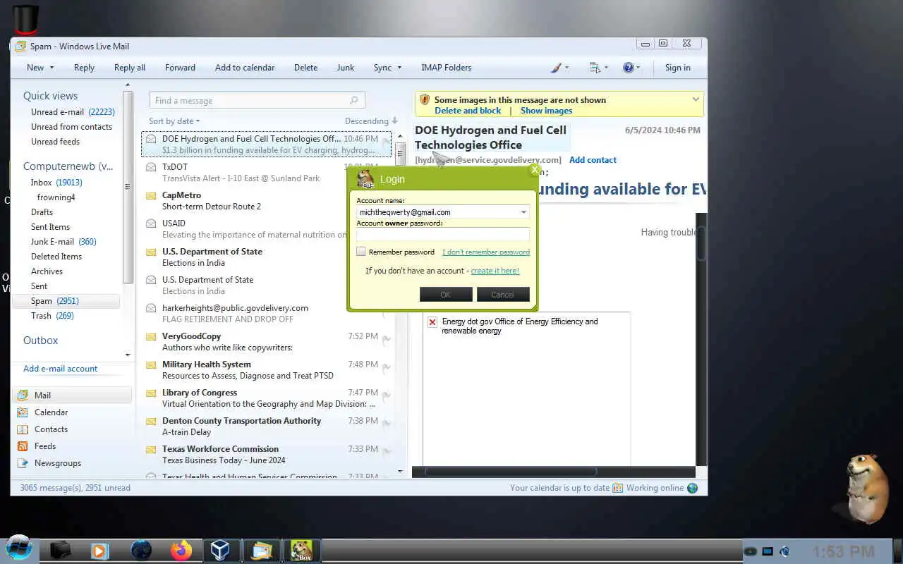903x564 pixels.
Task: Click Sign in button
Action: tap(677, 68)
